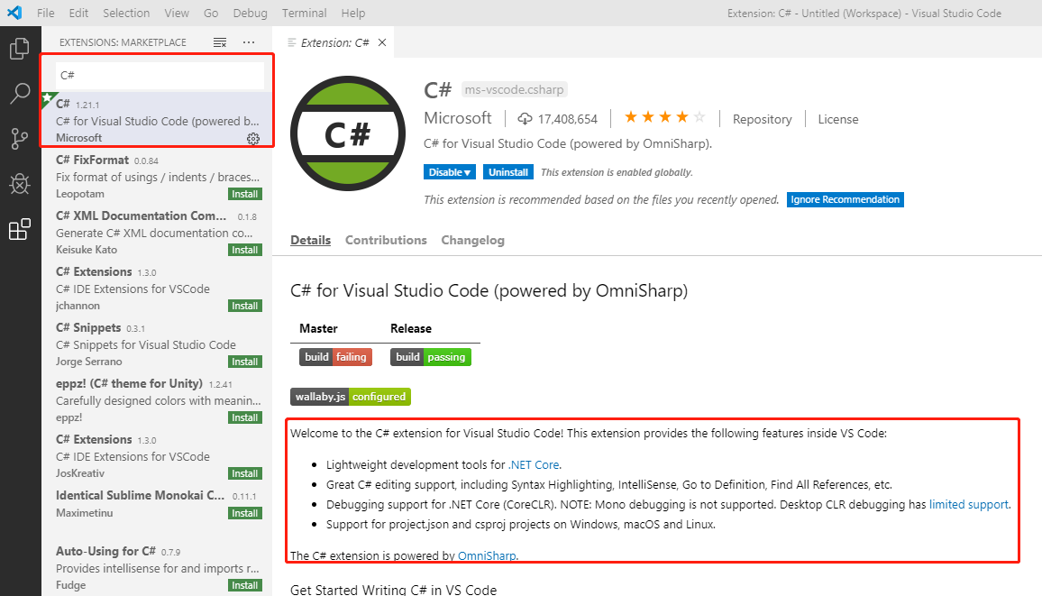This screenshot has height=596, width=1042.
Task: Open the Debug menu
Action: pos(250,13)
